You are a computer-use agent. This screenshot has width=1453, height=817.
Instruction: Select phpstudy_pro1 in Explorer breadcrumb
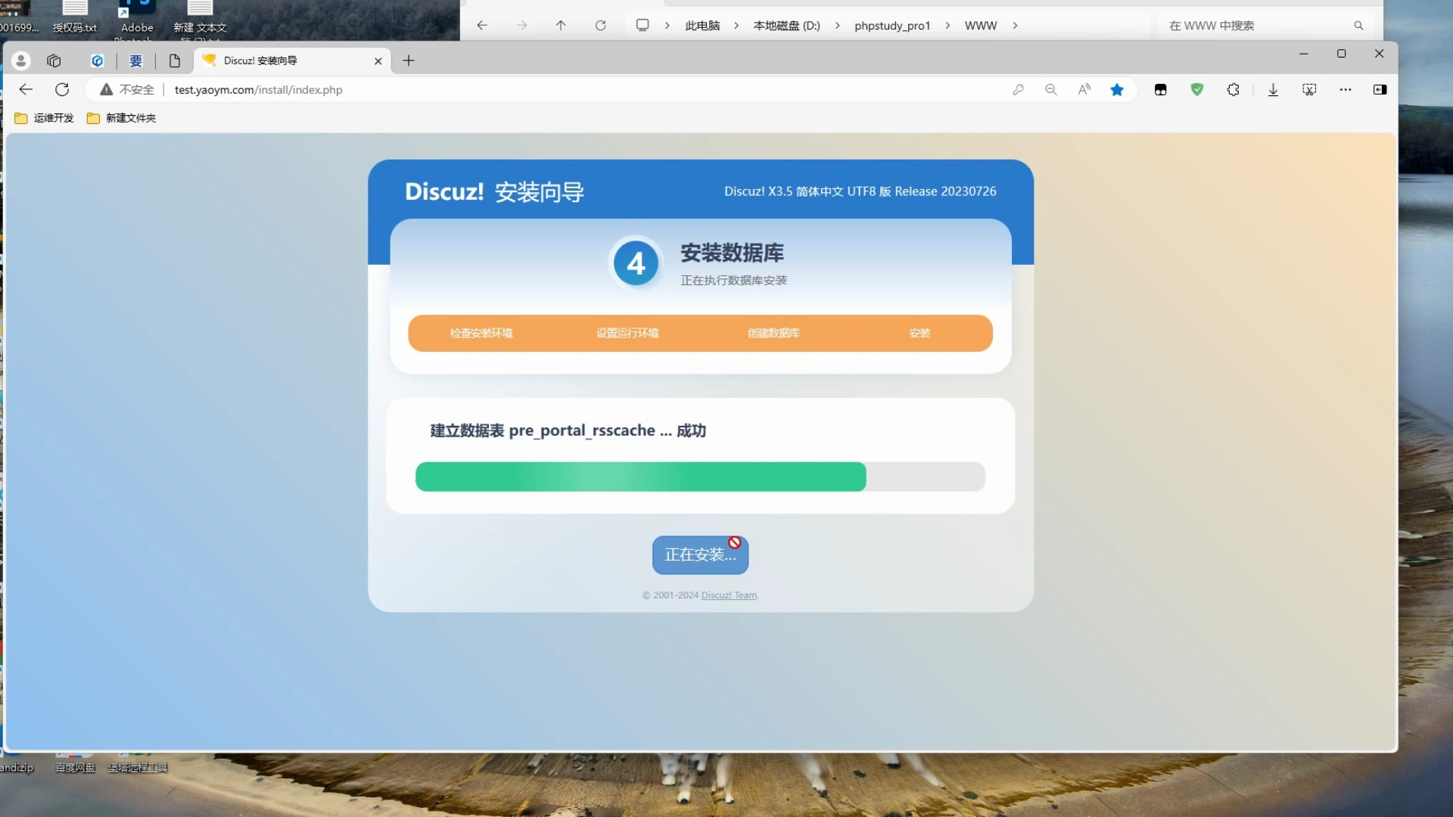pyautogui.click(x=892, y=26)
